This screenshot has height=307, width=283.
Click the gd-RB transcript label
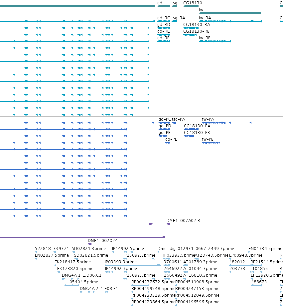[163, 38]
